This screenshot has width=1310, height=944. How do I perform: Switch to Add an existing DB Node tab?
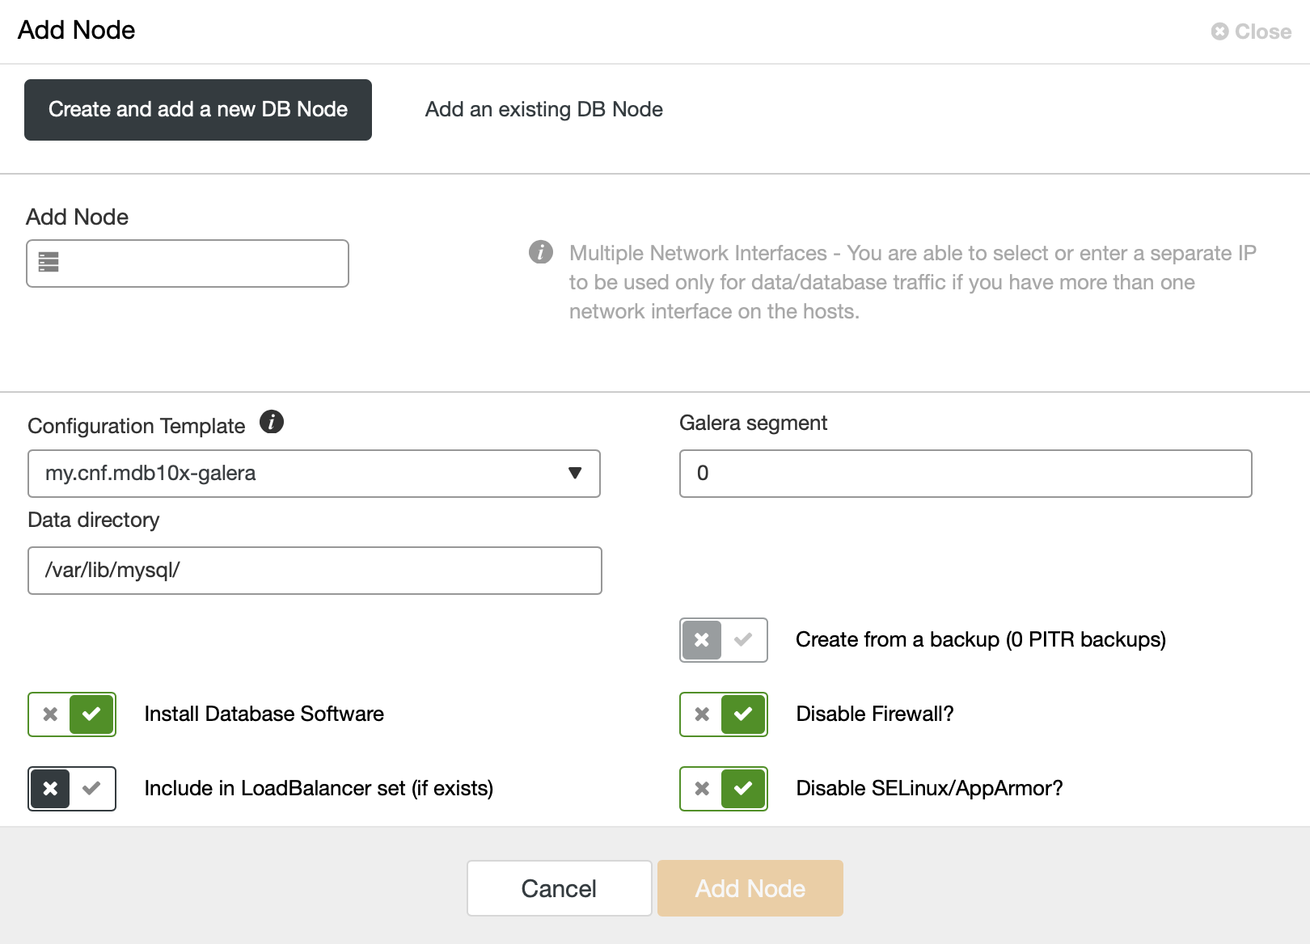tap(544, 110)
